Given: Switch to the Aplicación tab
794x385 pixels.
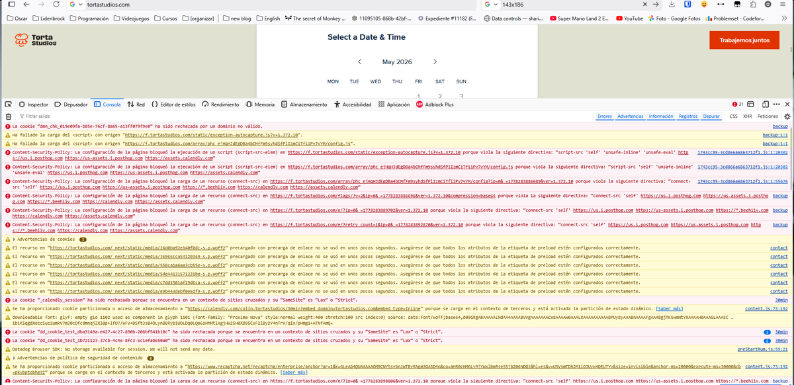Looking at the screenshot, I should click(393, 105).
